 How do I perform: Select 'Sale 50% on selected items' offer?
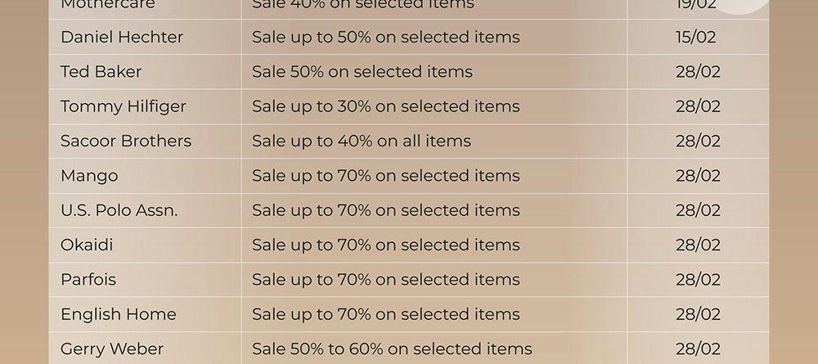[362, 71]
